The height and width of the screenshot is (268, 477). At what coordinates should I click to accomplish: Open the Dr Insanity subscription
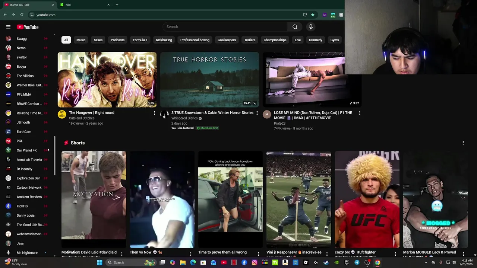[x=26, y=169]
